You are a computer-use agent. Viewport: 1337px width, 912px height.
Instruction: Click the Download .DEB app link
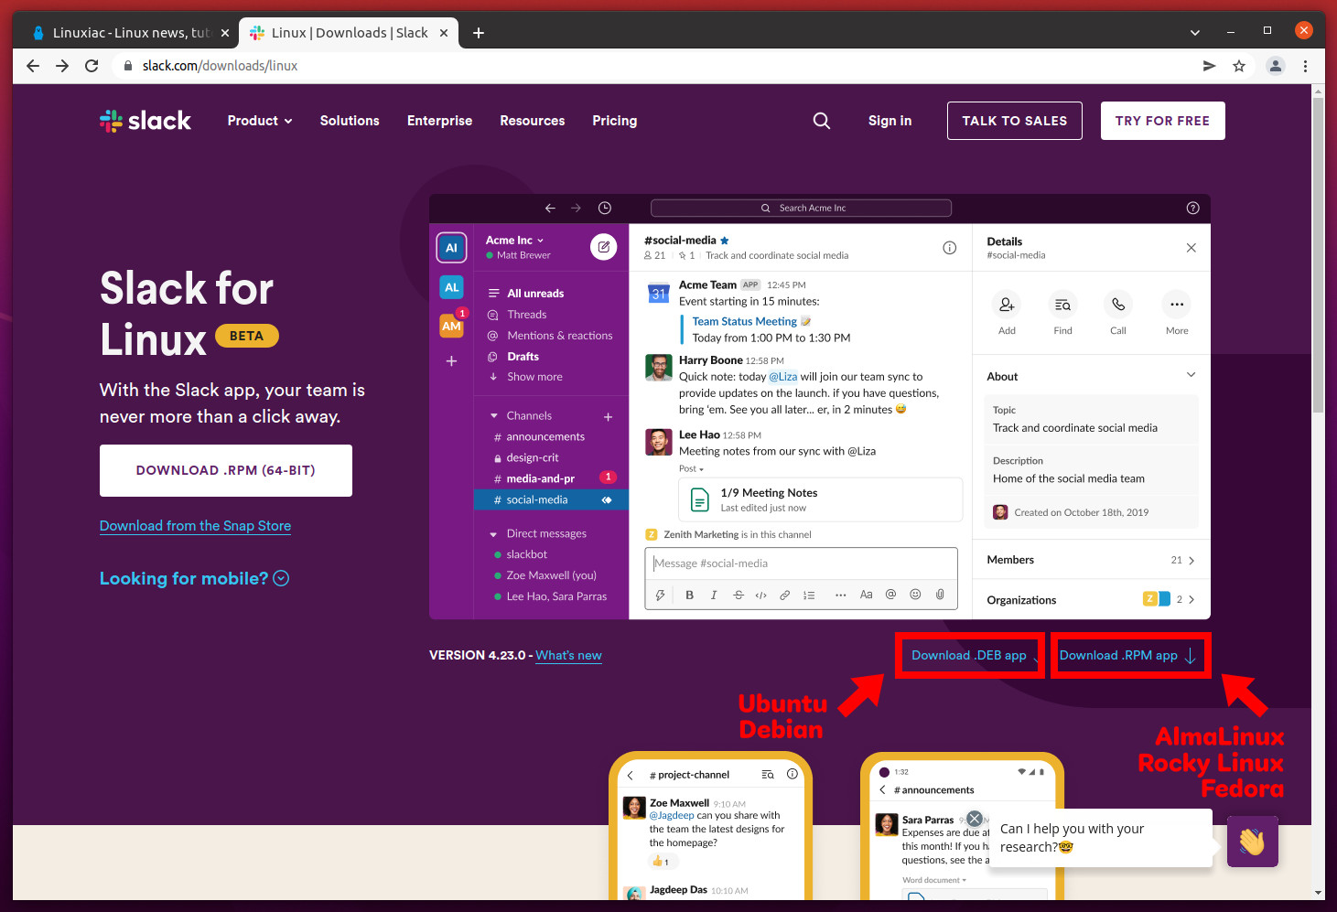tap(969, 656)
